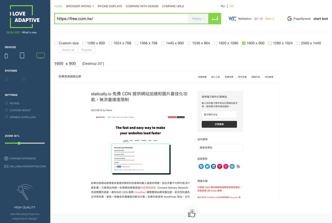Click the thumbs-up like icon
Viewport: 332px width, 223px height.
pyautogui.click(x=192, y=213)
